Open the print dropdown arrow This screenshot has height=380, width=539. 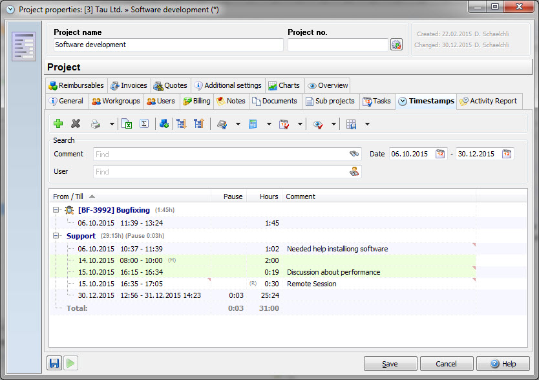point(111,124)
